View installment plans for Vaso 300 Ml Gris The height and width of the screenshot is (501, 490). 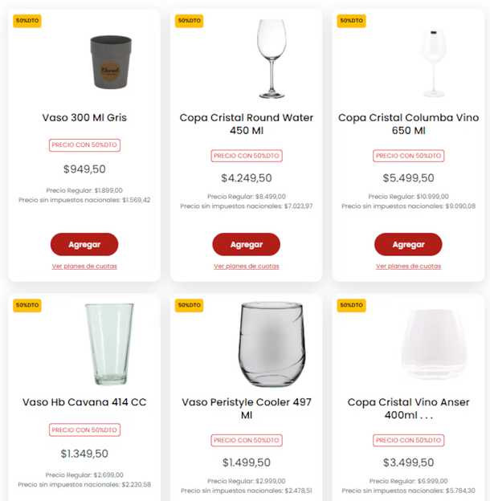pyautogui.click(x=84, y=266)
